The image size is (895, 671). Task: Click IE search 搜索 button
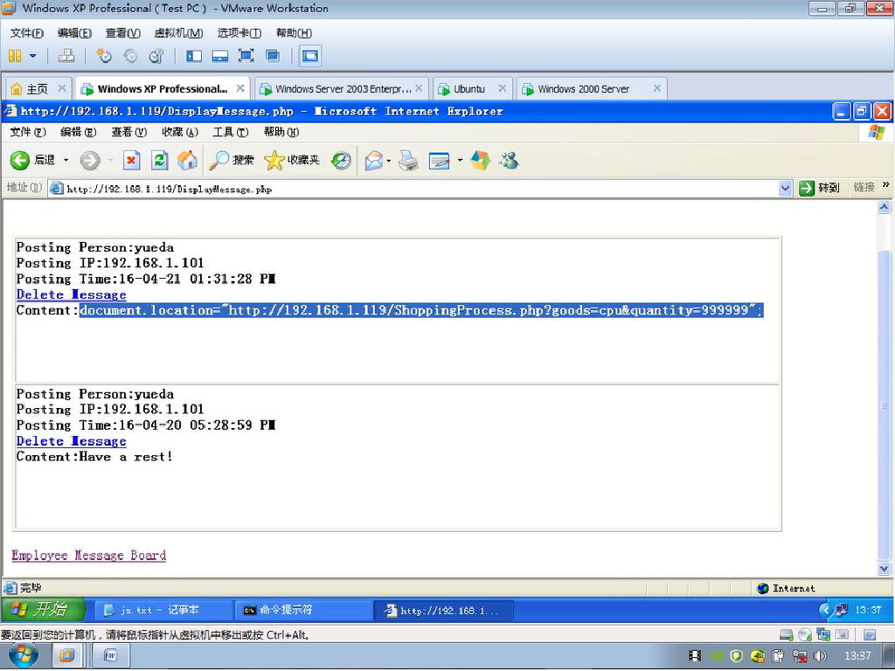(x=231, y=161)
